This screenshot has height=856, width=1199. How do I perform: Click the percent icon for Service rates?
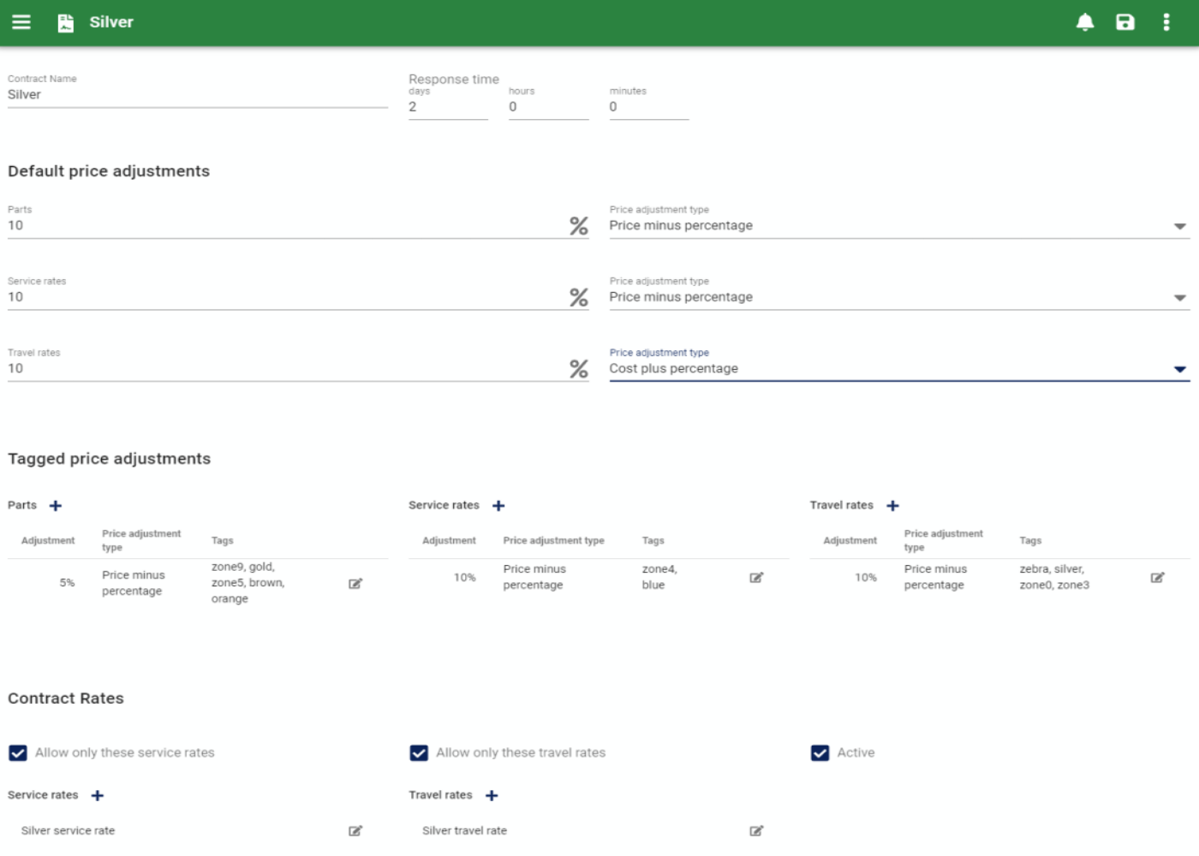(x=579, y=297)
